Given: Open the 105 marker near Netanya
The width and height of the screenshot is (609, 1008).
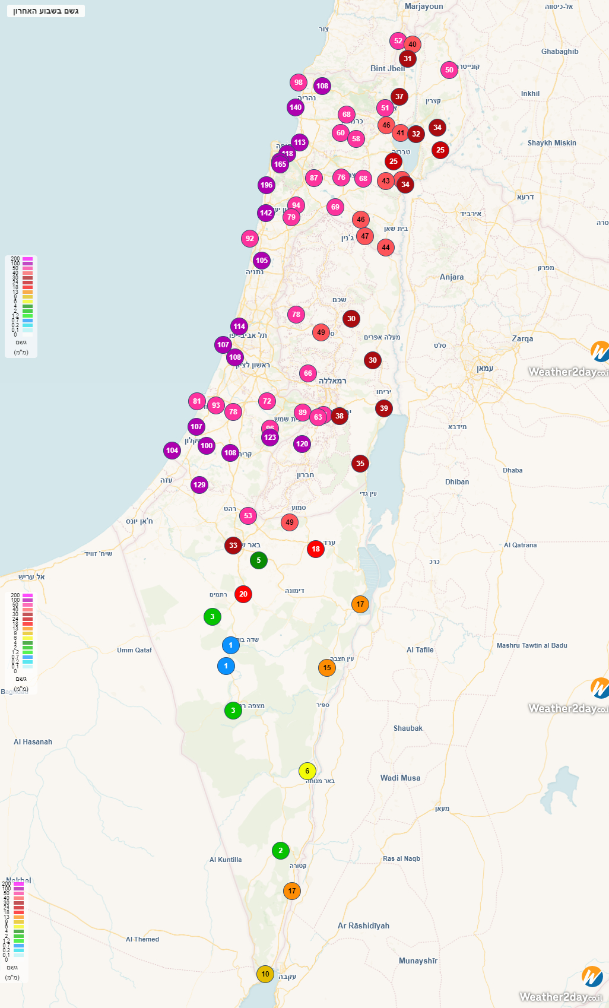Looking at the screenshot, I should (262, 261).
